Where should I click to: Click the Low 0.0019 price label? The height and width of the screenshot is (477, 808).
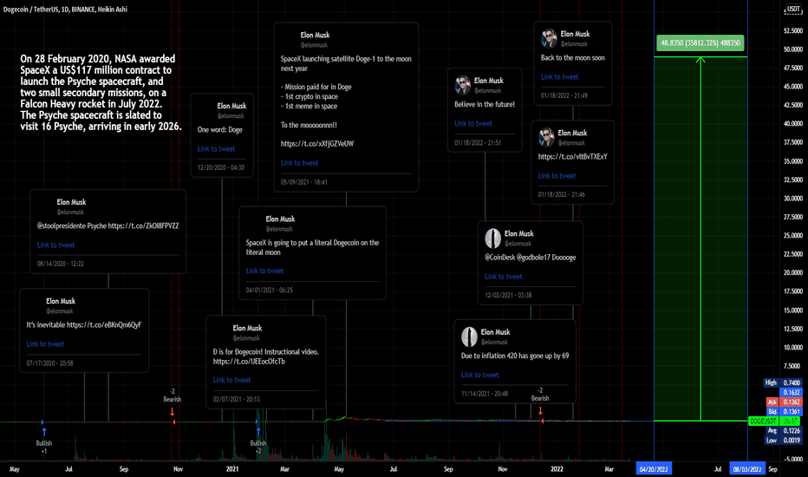click(x=782, y=441)
